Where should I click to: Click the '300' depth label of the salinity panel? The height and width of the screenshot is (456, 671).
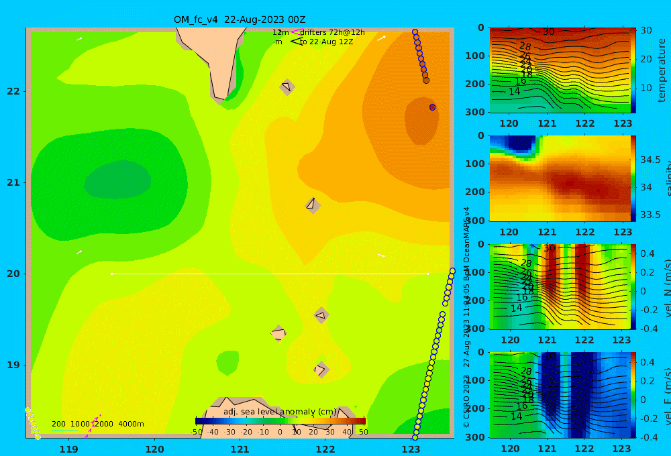point(475,221)
